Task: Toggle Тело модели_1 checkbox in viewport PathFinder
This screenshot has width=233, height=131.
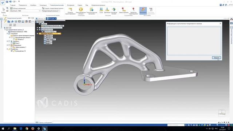Action: coord(42,32)
